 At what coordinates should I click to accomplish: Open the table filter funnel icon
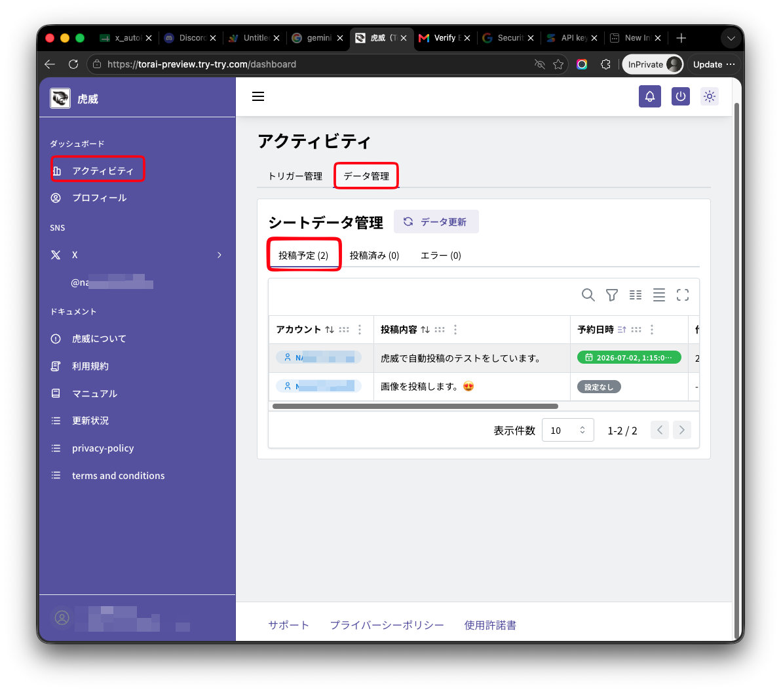(x=612, y=295)
